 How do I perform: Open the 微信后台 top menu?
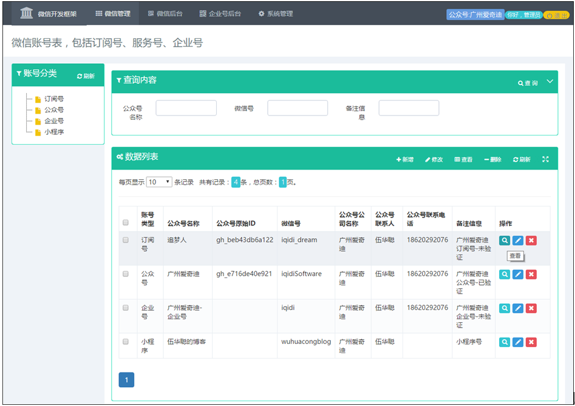[x=165, y=13]
